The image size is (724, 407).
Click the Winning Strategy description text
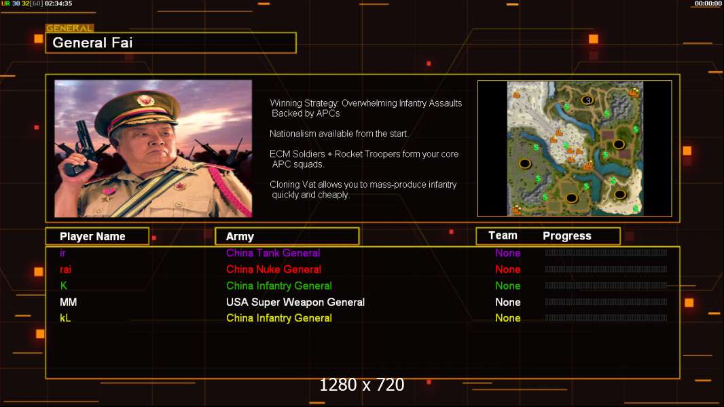point(365,109)
